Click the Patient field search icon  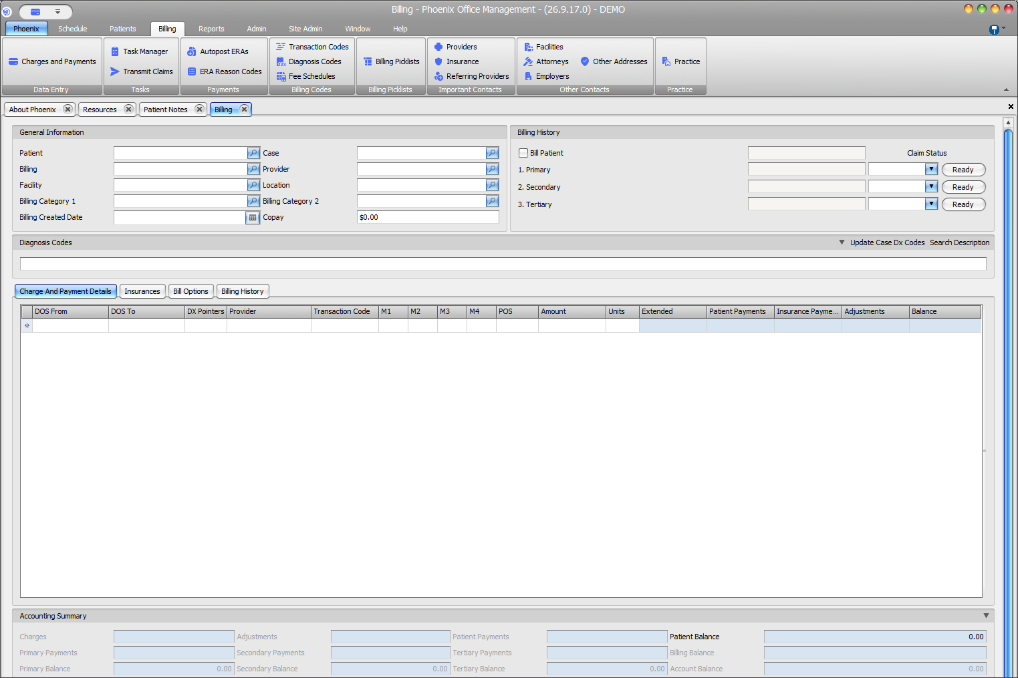click(253, 153)
